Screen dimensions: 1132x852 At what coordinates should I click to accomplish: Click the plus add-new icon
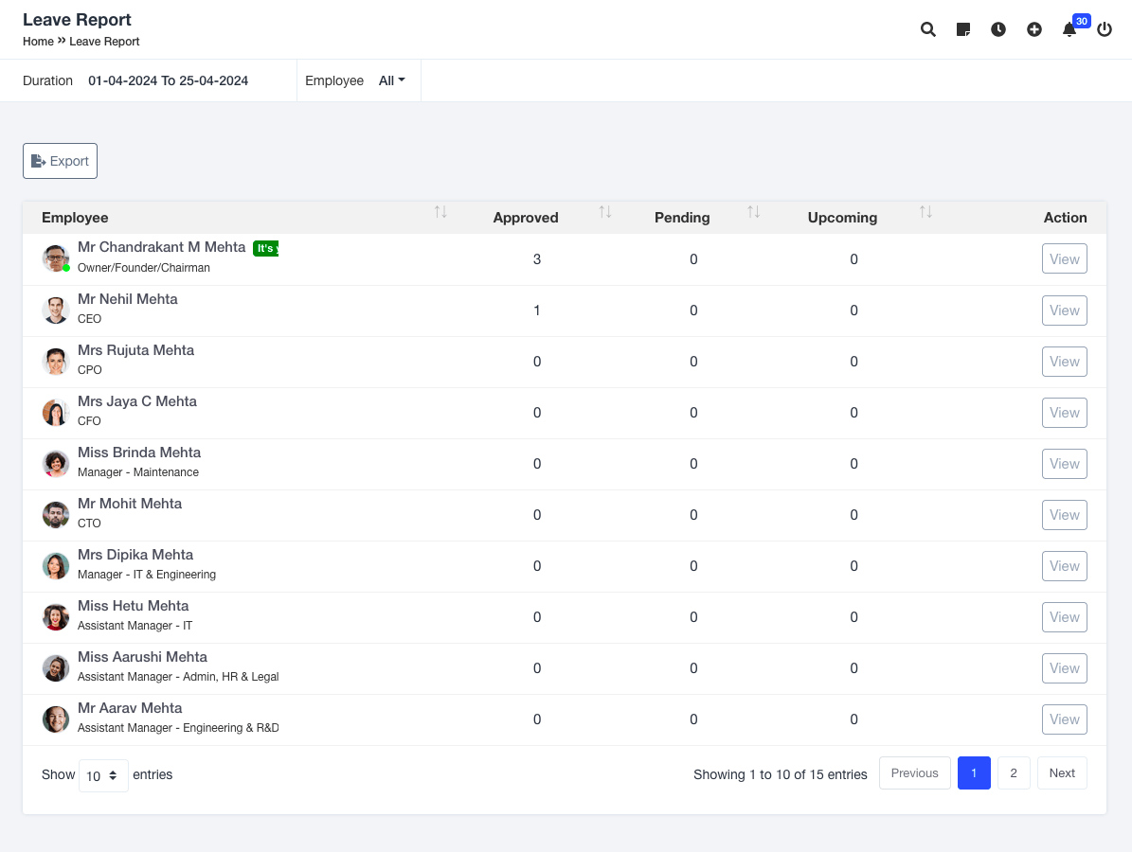click(x=1034, y=29)
